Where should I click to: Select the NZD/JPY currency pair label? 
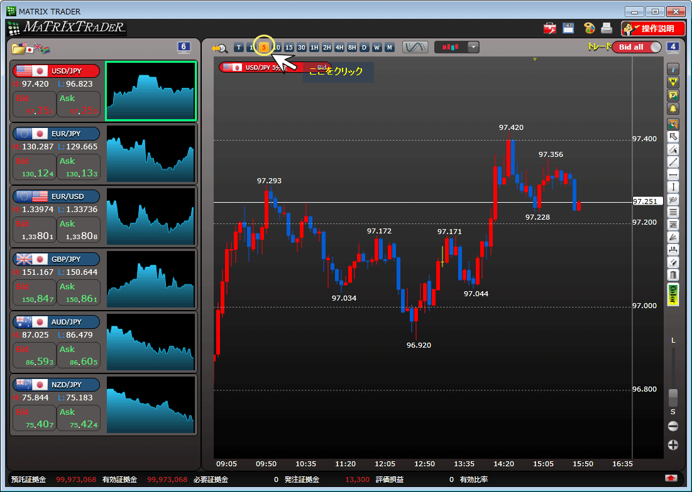pos(56,385)
